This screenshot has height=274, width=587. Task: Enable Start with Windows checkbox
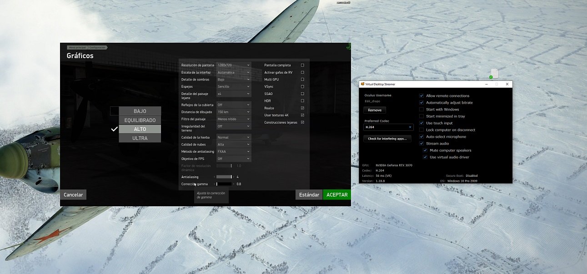pos(421,110)
